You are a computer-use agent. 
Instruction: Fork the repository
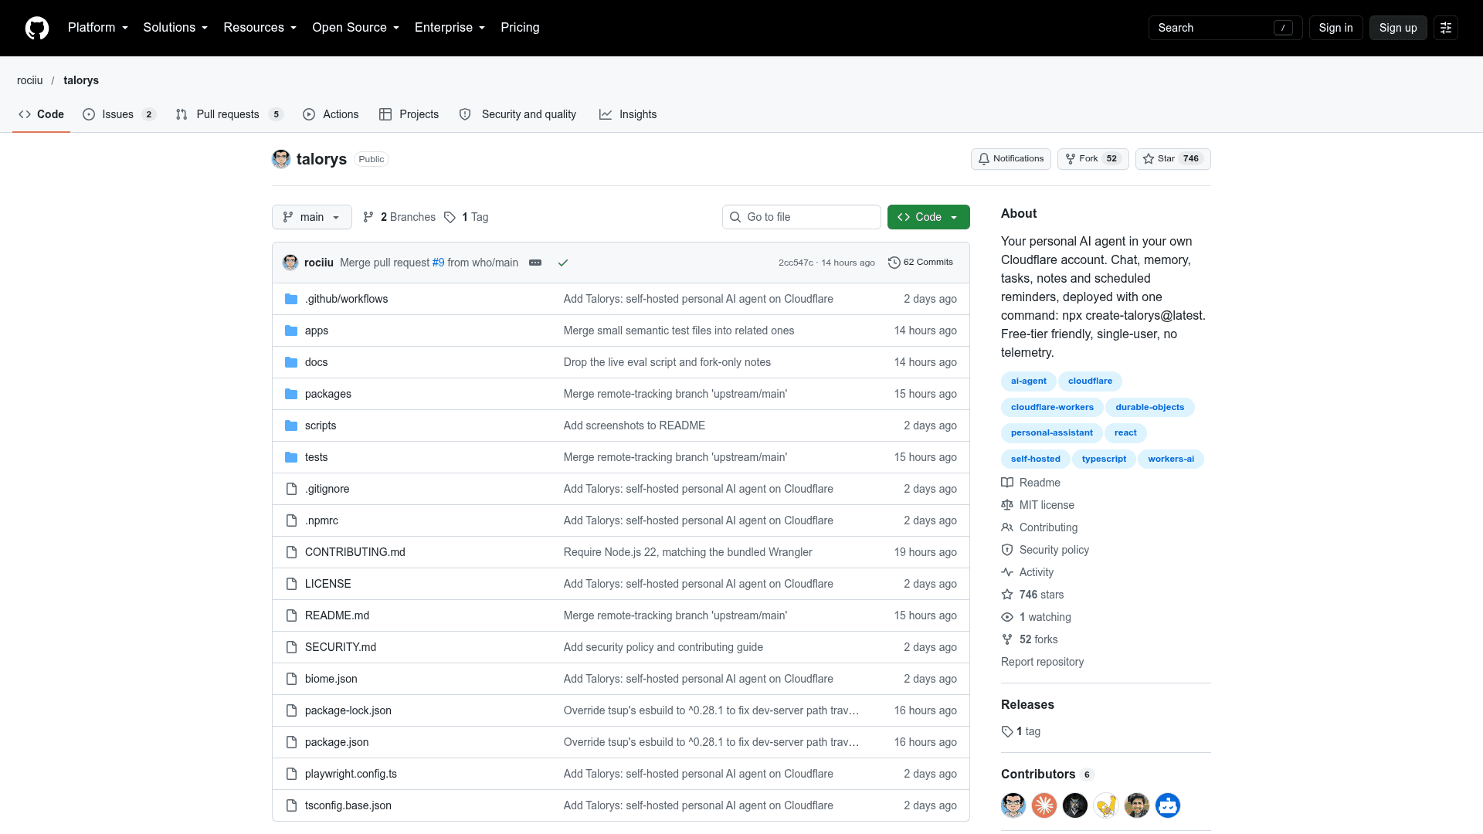point(1093,159)
